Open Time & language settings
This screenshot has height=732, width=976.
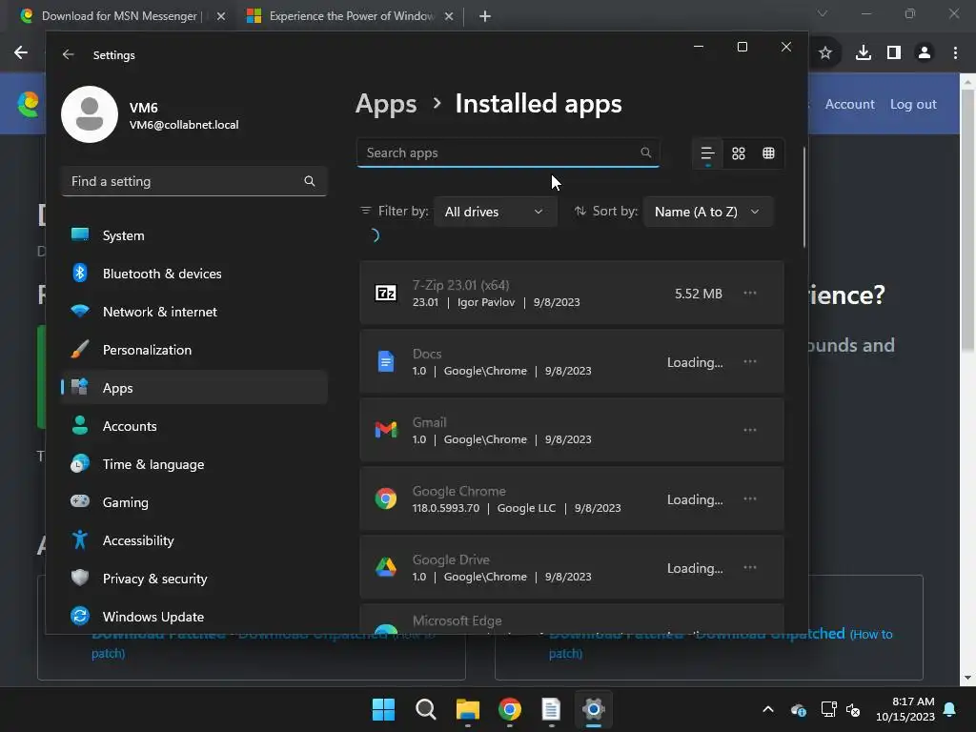coord(194,464)
